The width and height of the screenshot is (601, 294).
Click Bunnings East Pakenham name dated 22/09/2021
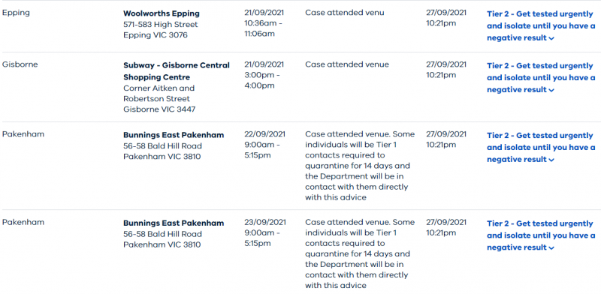pyautogui.click(x=174, y=135)
